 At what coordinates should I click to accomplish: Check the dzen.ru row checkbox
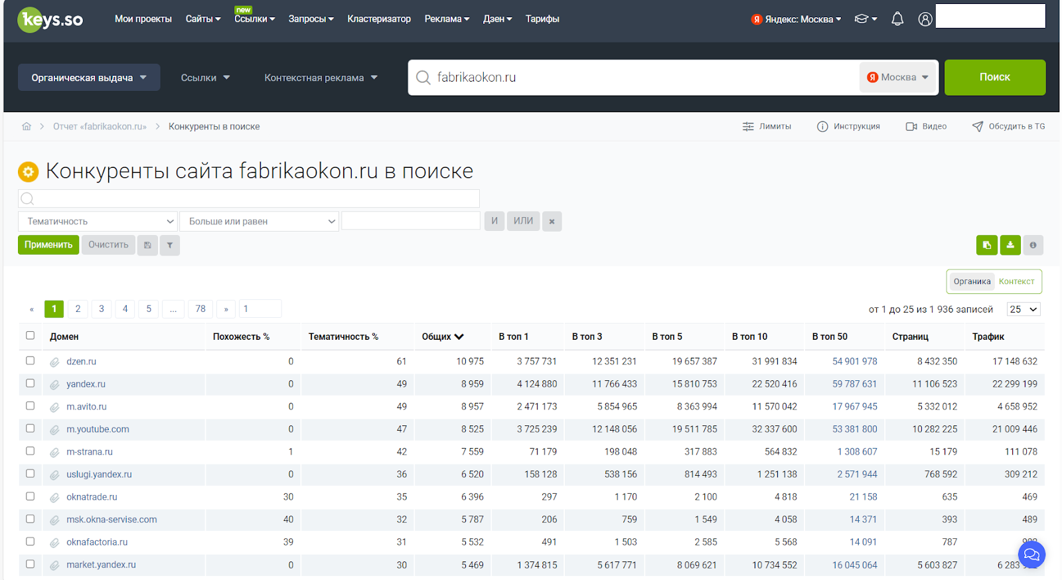tap(30, 360)
